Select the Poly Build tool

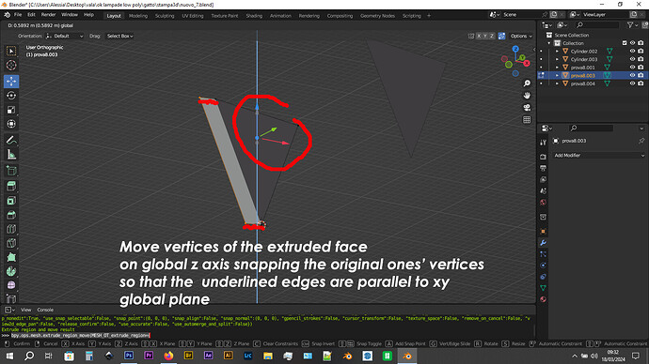click(x=11, y=257)
